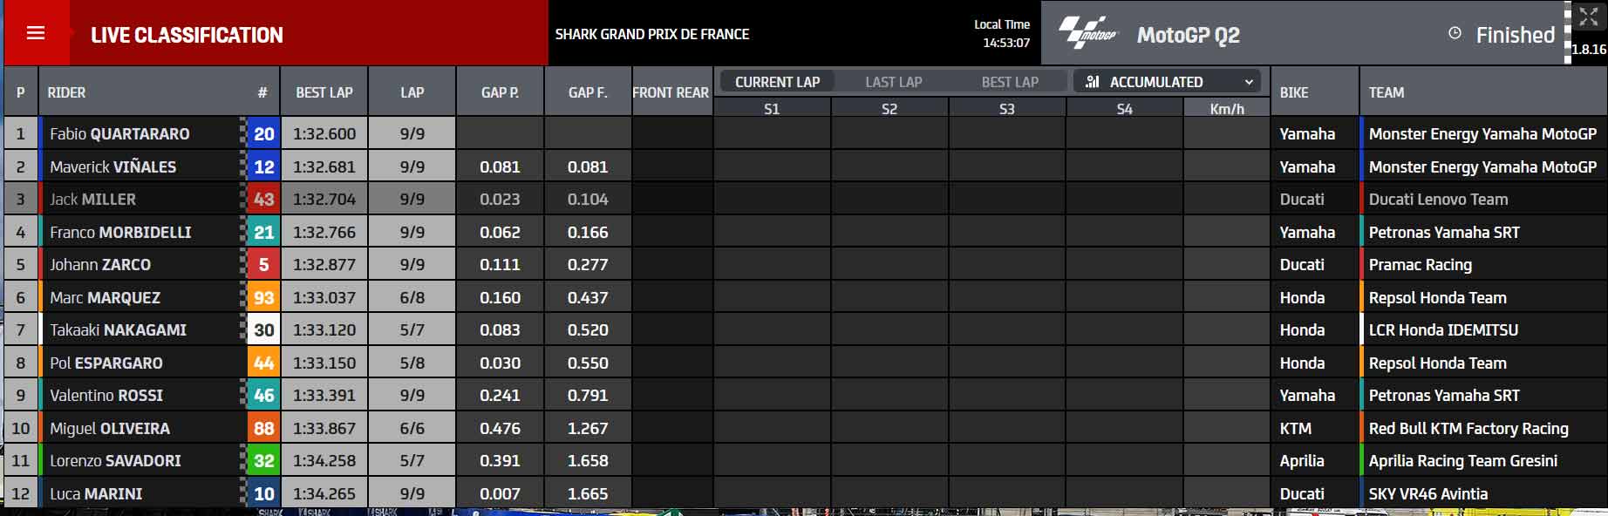Select rider Miguel OLIVEIRA
Viewport: 1608px width, 516px height.
(x=110, y=428)
